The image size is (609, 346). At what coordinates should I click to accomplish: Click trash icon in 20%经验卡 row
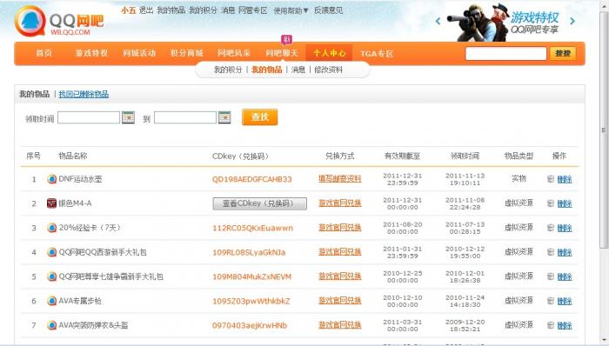click(551, 228)
